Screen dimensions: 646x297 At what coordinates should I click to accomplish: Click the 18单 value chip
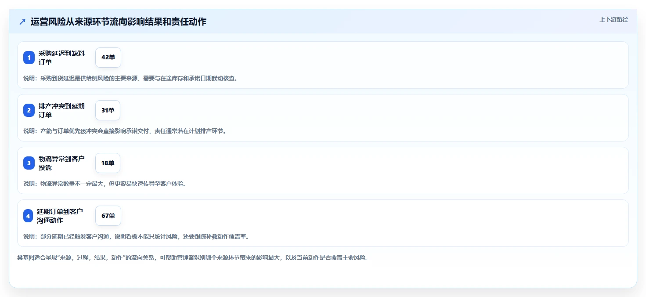[x=108, y=163]
